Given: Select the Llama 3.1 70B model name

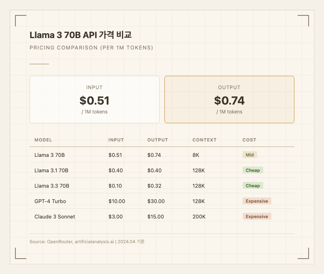Looking at the screenshot, I should (x=51, y=170).
